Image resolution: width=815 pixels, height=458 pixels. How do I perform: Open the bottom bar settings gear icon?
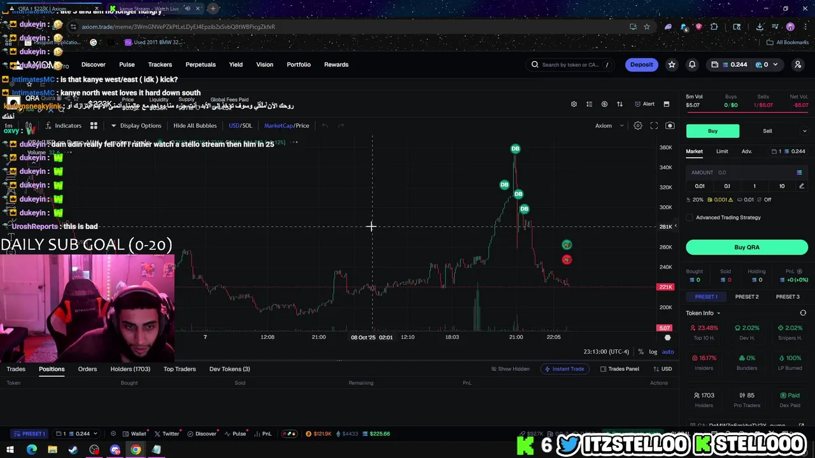pos(113,434)
